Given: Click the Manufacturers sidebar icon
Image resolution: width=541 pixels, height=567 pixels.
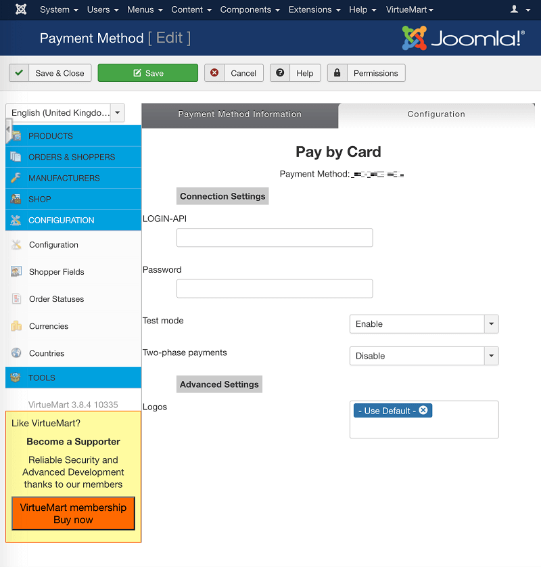Looking at the screenshot, I should pyautogui.click(x=16, y=177).
